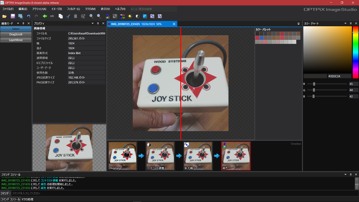
Task: Open the コマンド コンソール panel dropdown arrow
Action: pyautogui.click(x=345, y=175)
